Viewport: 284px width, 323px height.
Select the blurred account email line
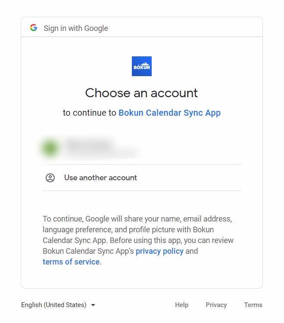tap(101, 153)
